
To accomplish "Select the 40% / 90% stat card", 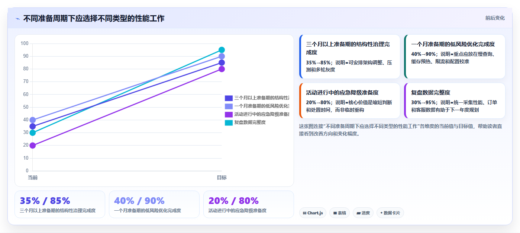I will click(x=154, y=204).
